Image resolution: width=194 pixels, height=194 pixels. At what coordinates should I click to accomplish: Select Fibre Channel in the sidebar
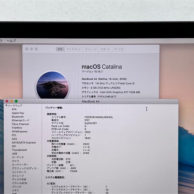(20, 124)
